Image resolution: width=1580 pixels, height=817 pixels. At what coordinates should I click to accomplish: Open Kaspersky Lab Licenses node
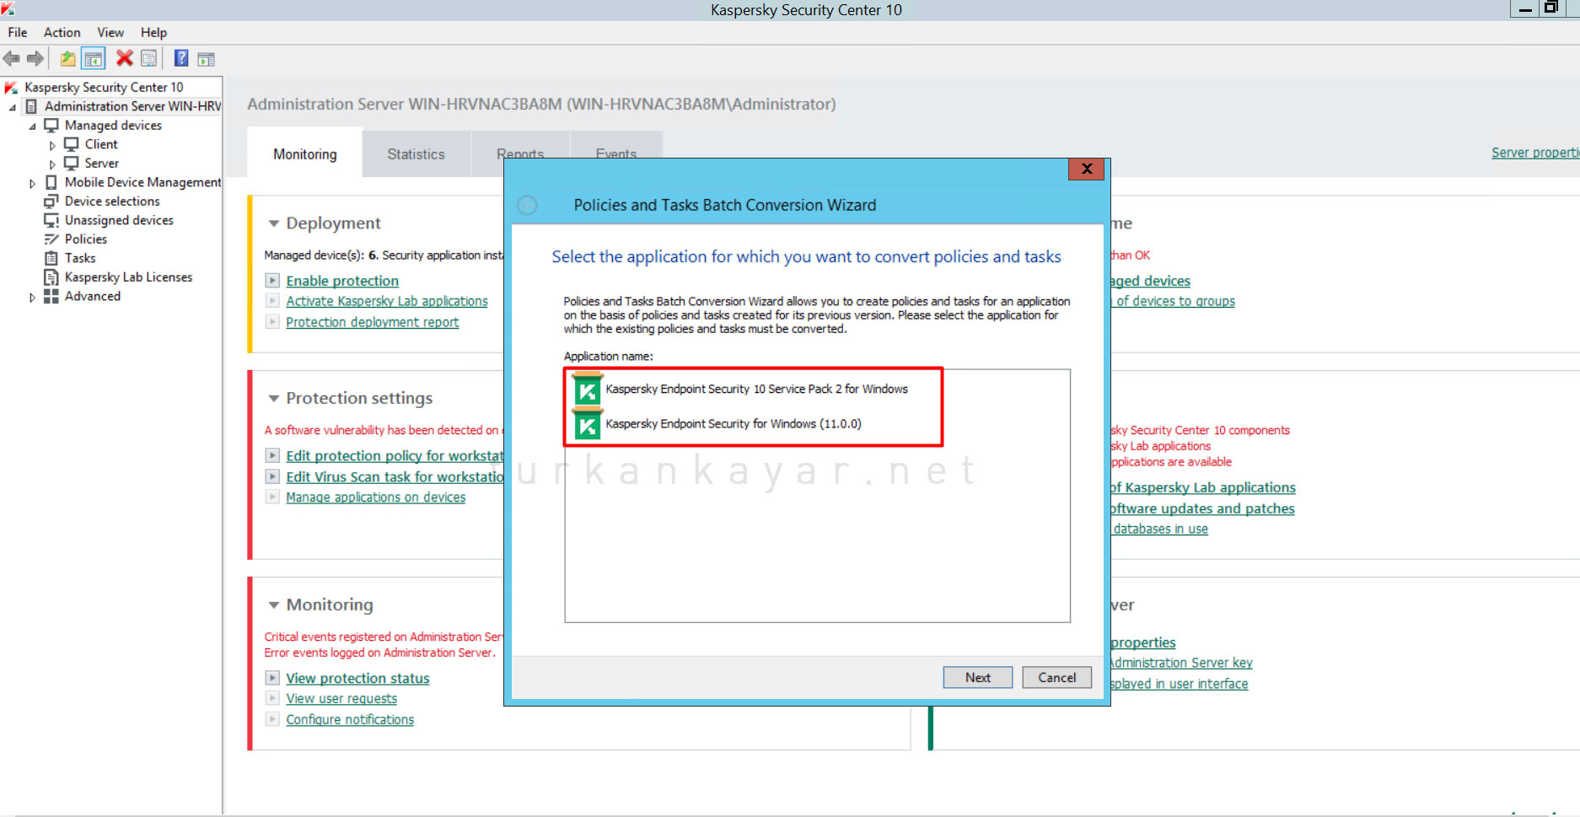128,277
